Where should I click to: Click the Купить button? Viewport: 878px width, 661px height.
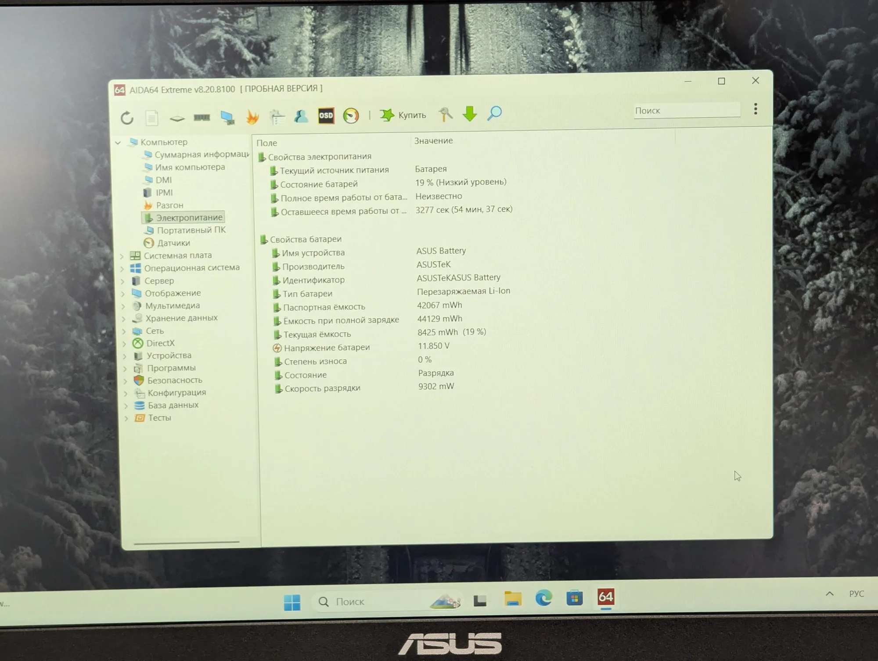pyautogui.click(x=403, y=115)
